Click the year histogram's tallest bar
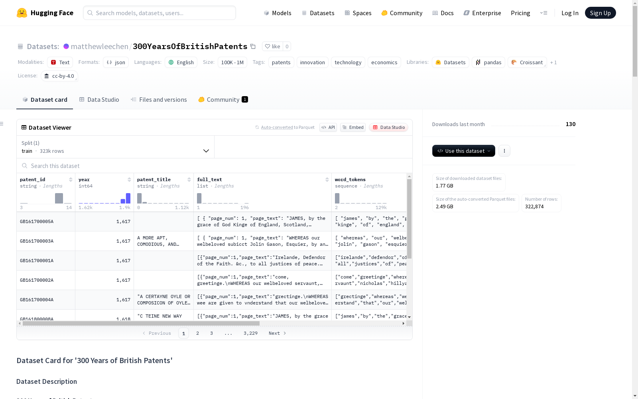638x399 pixels. pos(128,198)
